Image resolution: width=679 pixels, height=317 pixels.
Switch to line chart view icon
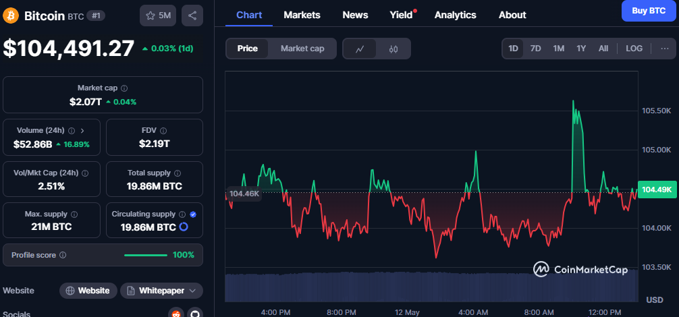tap(360, 49)
